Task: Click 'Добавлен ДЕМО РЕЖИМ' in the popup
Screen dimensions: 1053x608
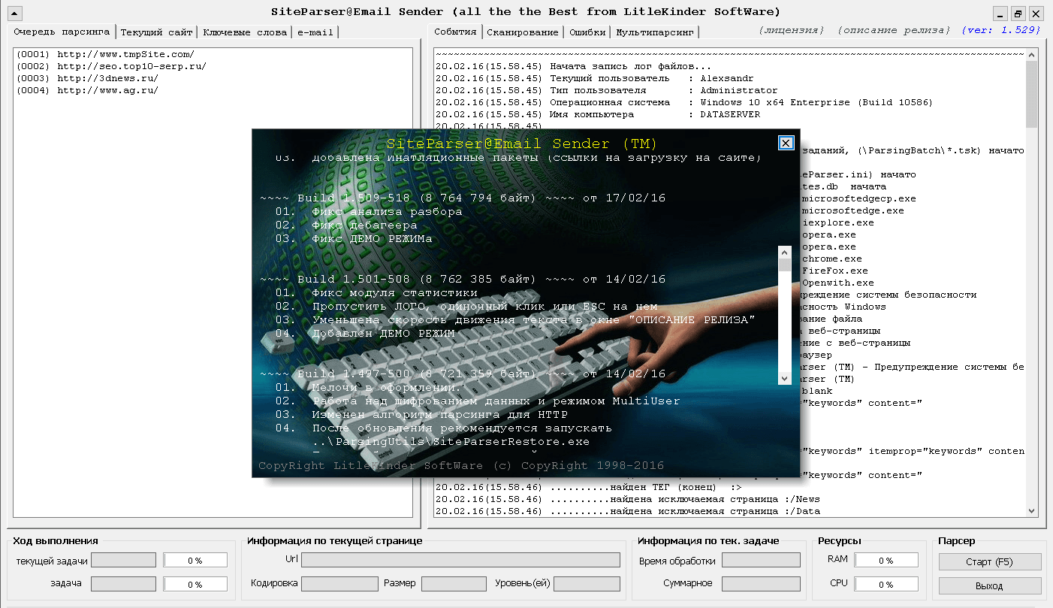Action: pyautogui.click(x=383, y=333)
